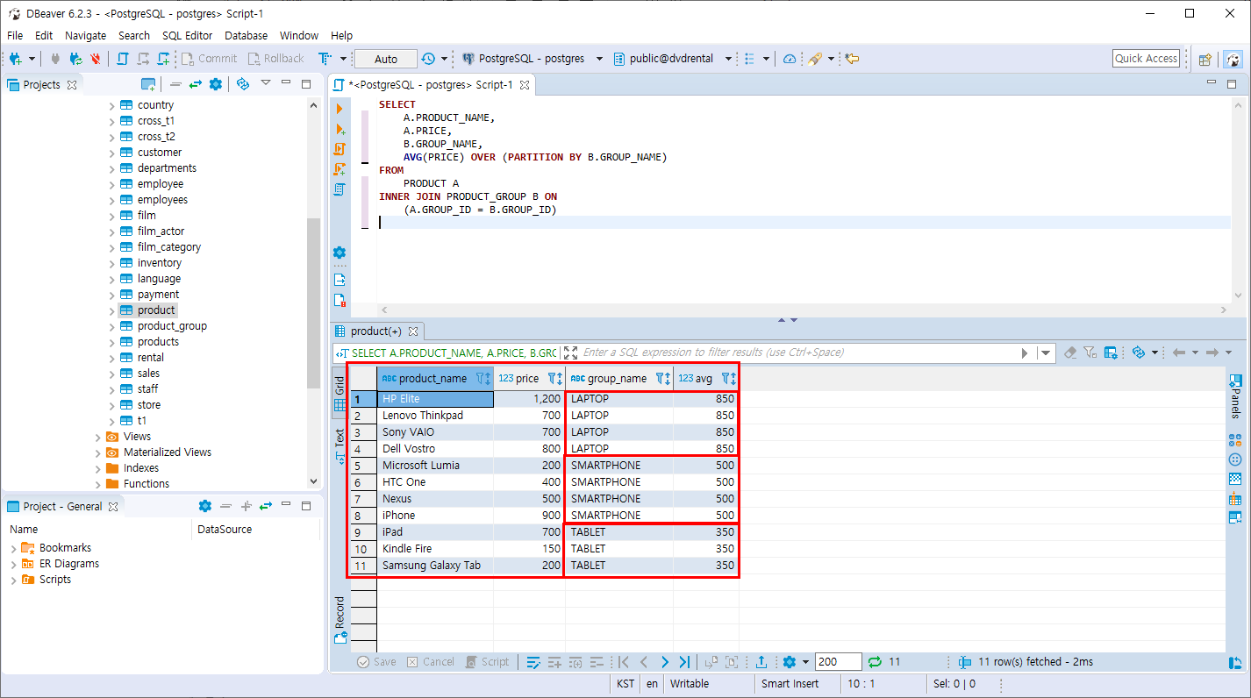The image size is (1251, 698).
Task: Click the Reconnect toolbar icon
Action: 75,59
